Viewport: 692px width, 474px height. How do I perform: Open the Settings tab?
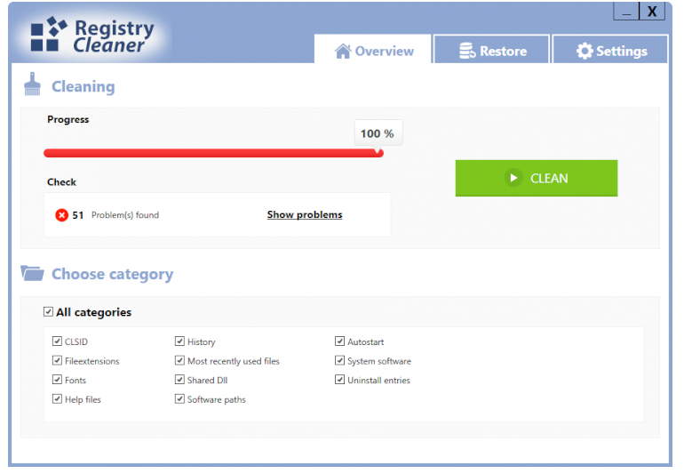pyautogui.click(x=610, y=51)
